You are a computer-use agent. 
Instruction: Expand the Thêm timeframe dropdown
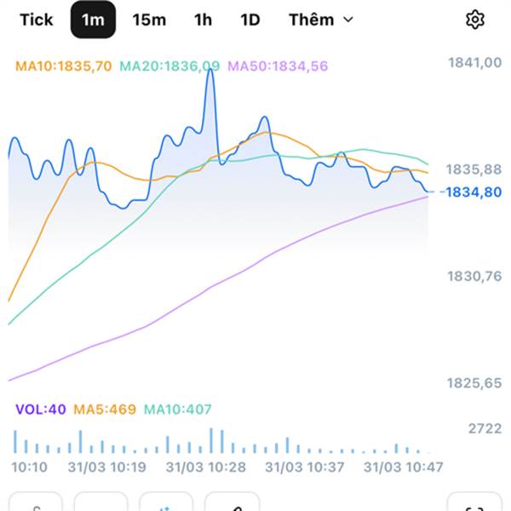320,20
